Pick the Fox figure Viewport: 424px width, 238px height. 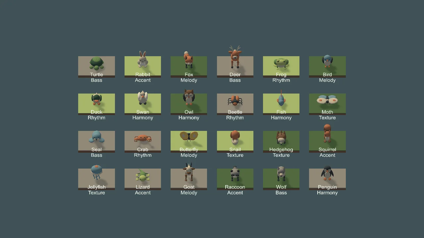point(188,60)
